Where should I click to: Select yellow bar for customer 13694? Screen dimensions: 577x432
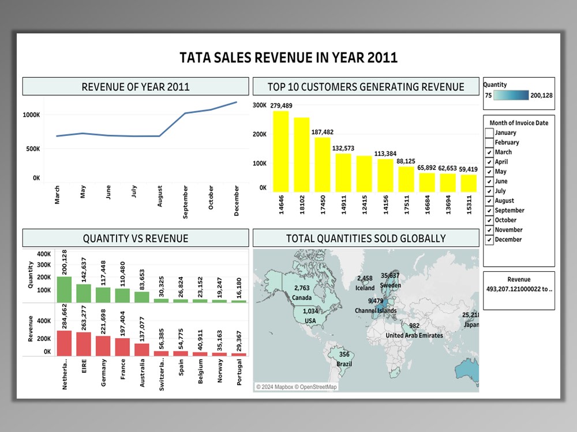448,183
